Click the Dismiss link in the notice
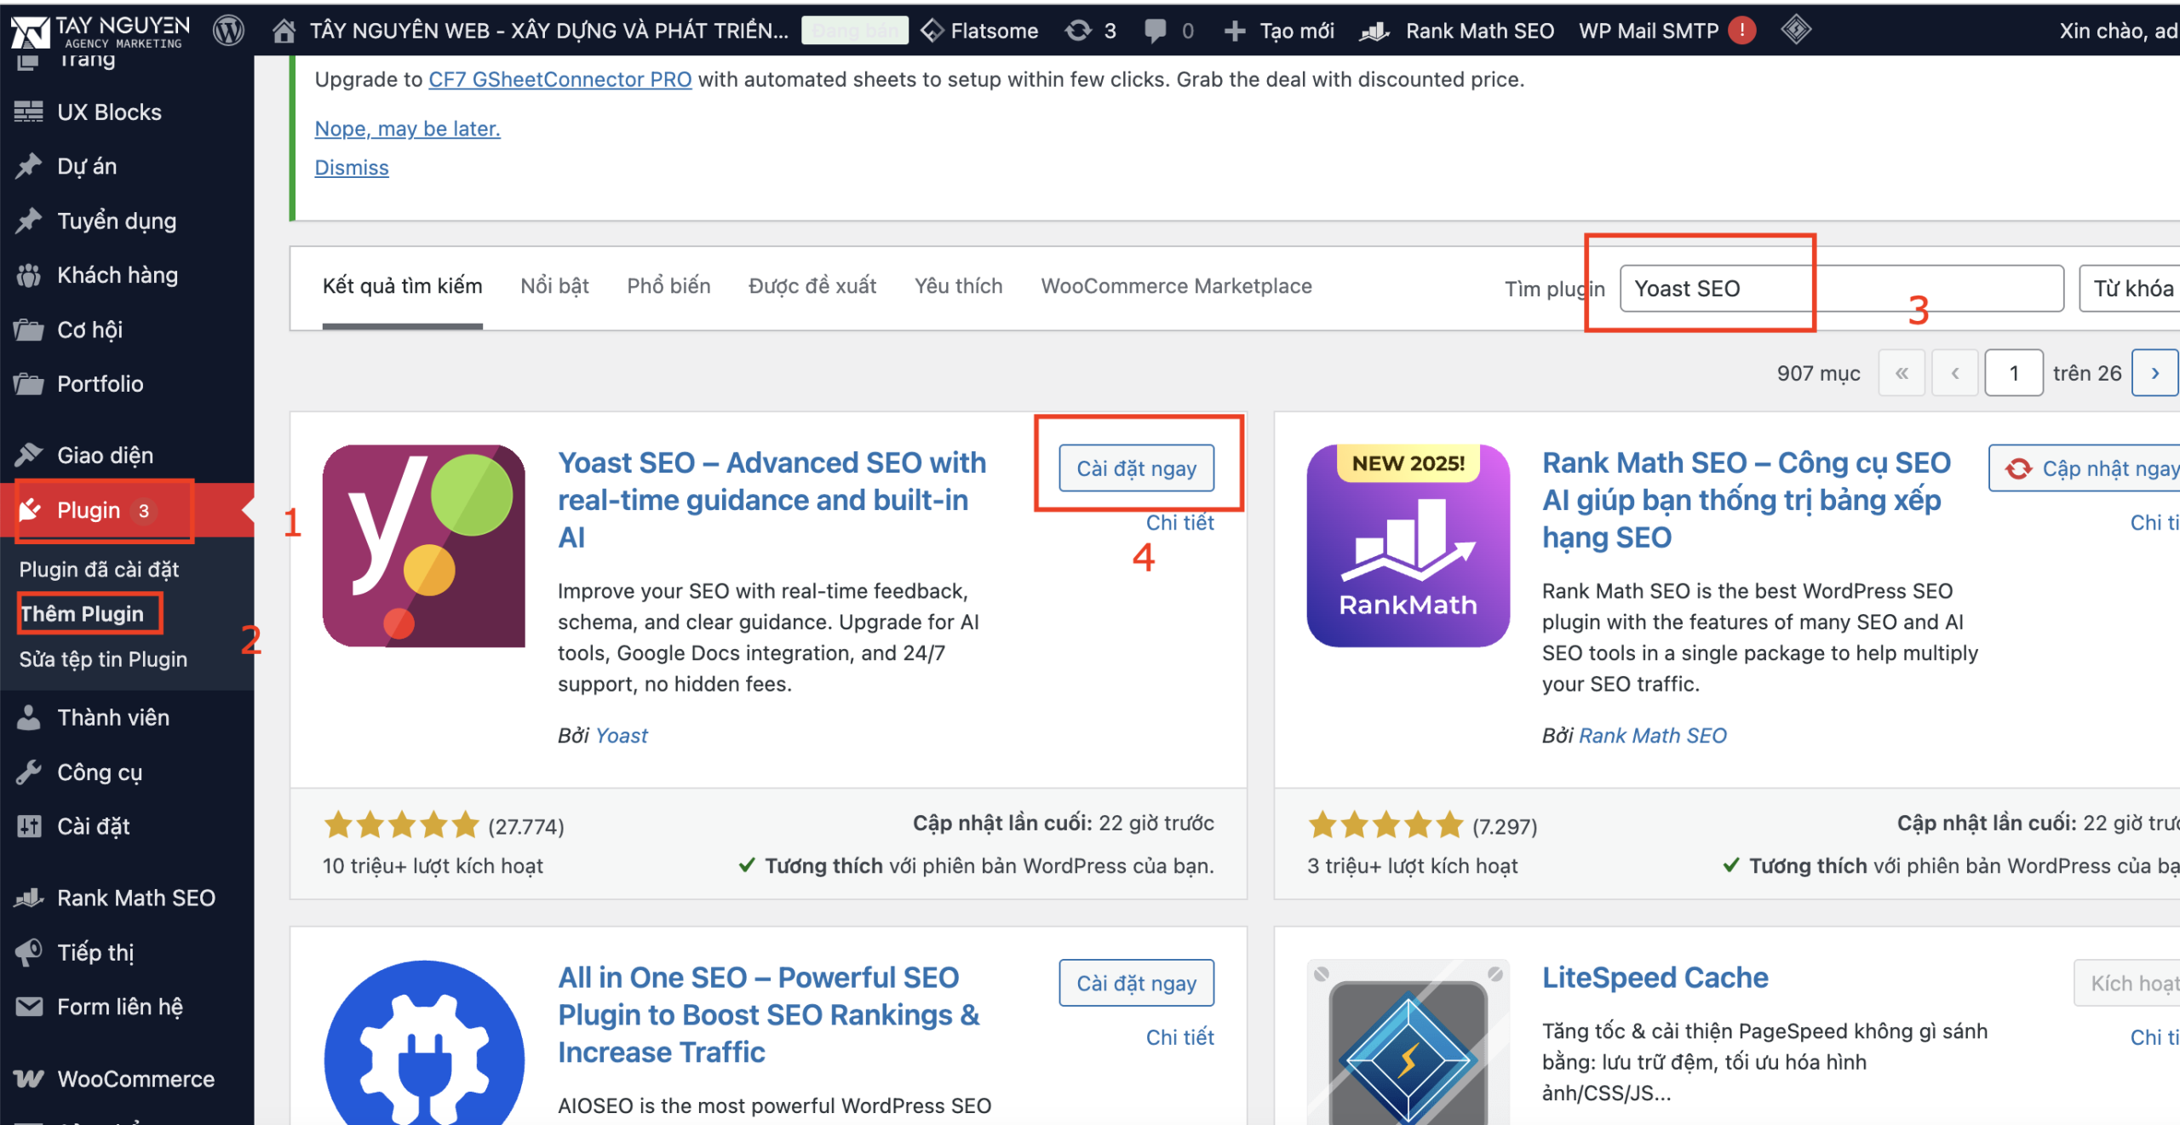This screenshot has width=2180, height=1125. tap(352, 168)
